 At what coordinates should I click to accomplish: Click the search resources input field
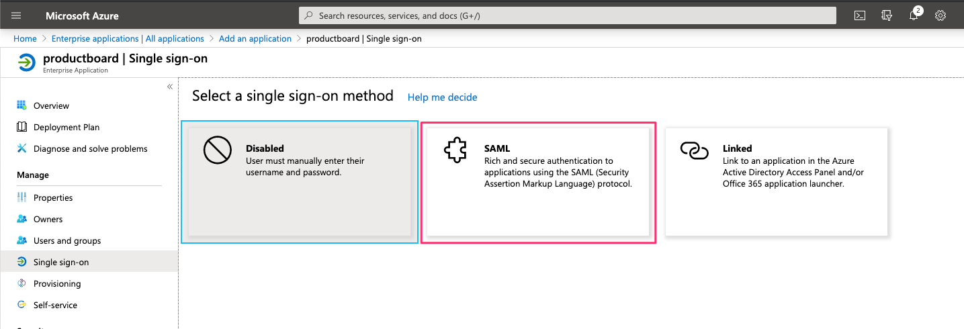tap(568, 15)
